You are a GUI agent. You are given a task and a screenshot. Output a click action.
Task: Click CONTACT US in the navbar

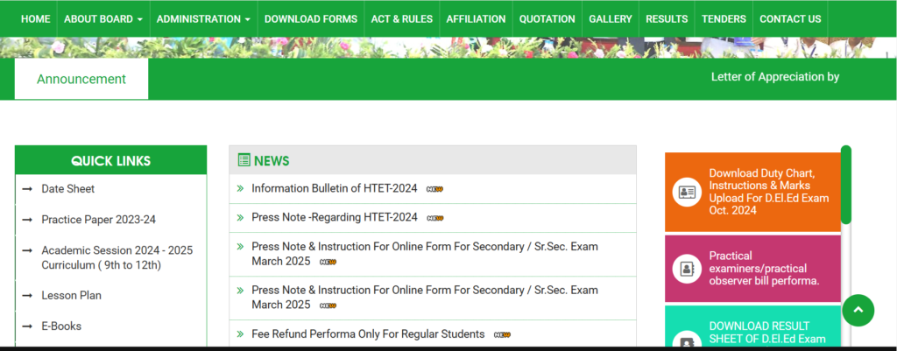(790, 19)
